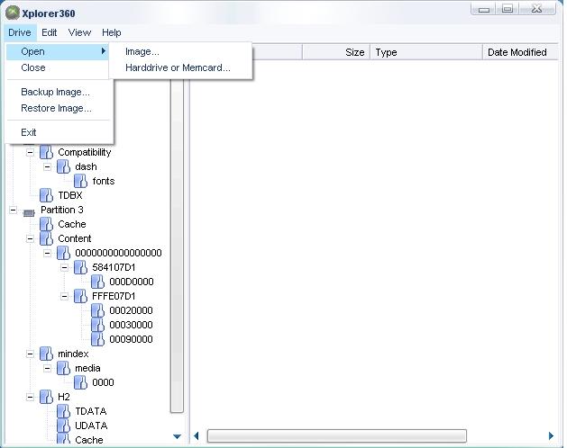Select the Partition 3 tree label

pyautogui.click(x=62, y=210)
